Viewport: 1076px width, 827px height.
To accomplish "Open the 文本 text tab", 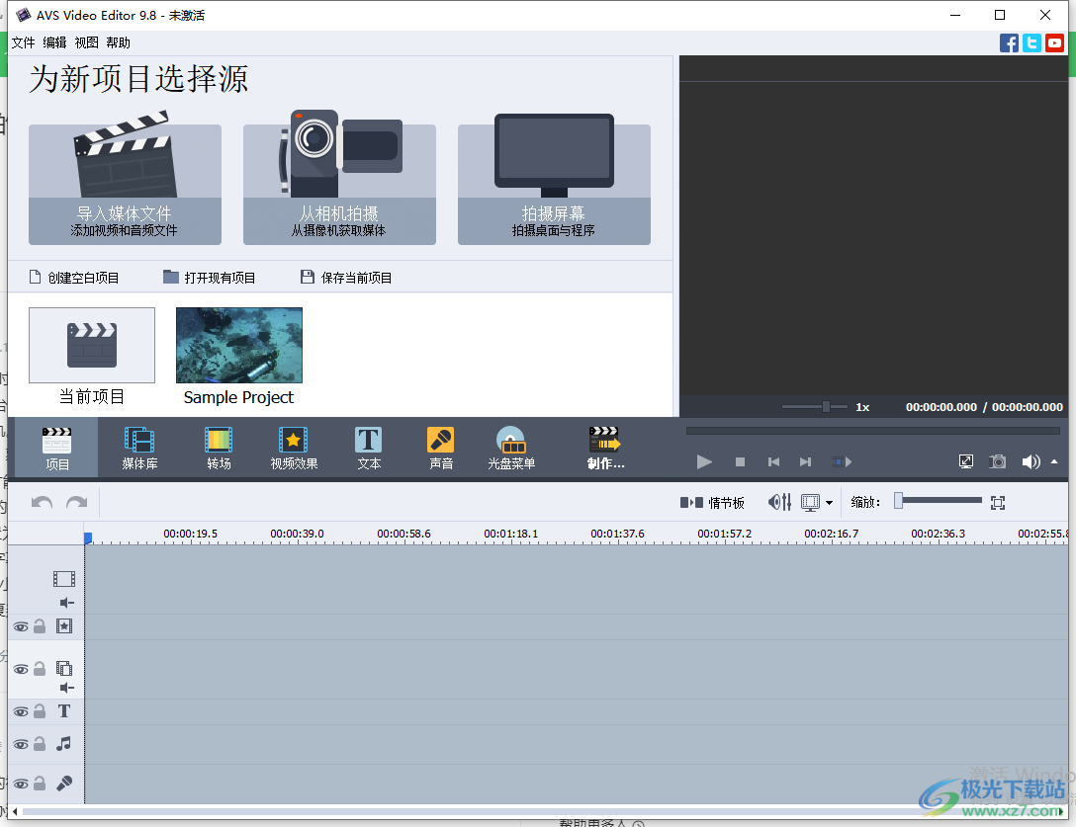I will [x=369, y=448].
